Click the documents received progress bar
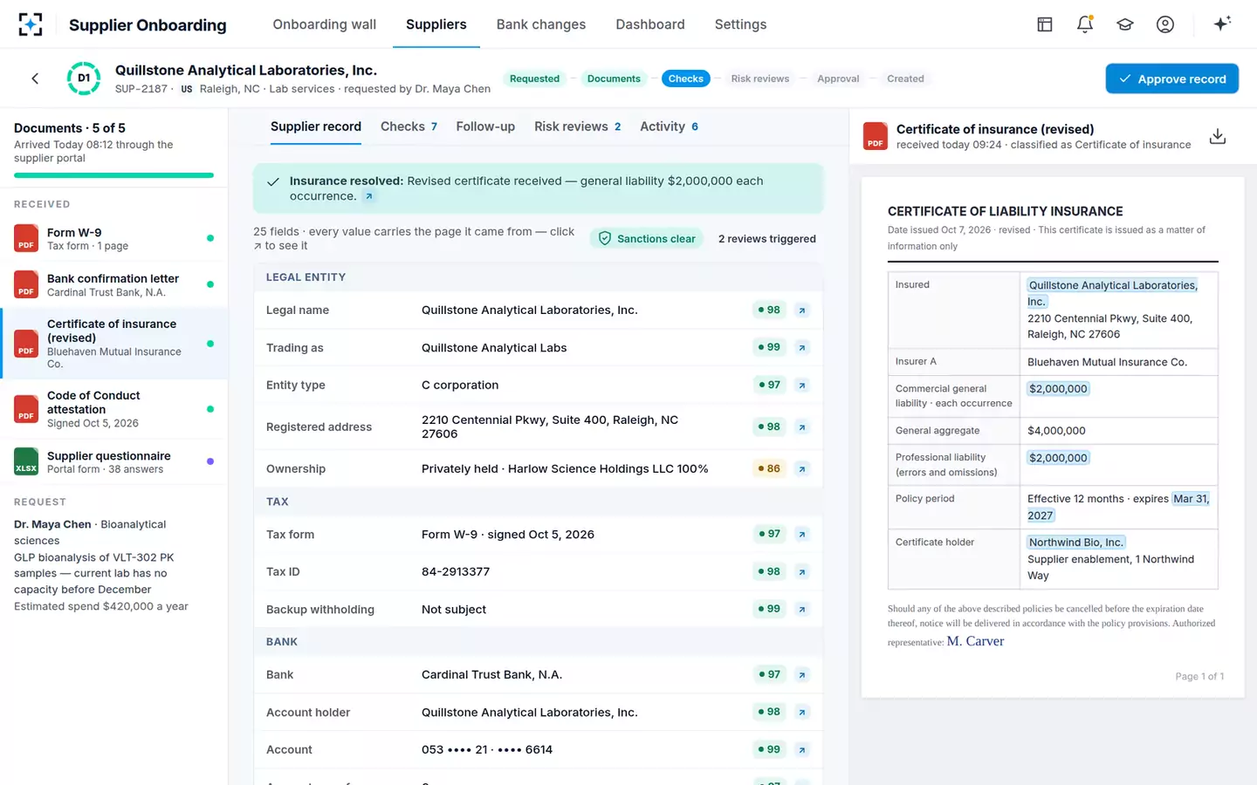This screenshot has width=1257, height=785. [x=113, y=175]
